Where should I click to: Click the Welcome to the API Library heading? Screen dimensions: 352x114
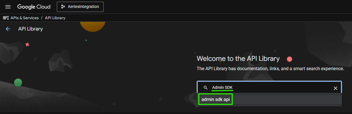click(238, 59)
